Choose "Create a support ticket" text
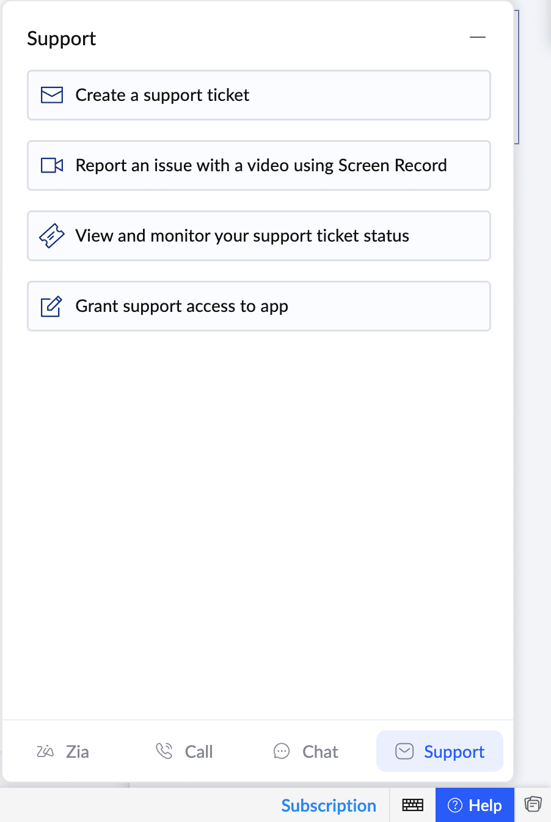Image resolution: width=551 pixels, height=822 pixels. click(x=162, y=95)
